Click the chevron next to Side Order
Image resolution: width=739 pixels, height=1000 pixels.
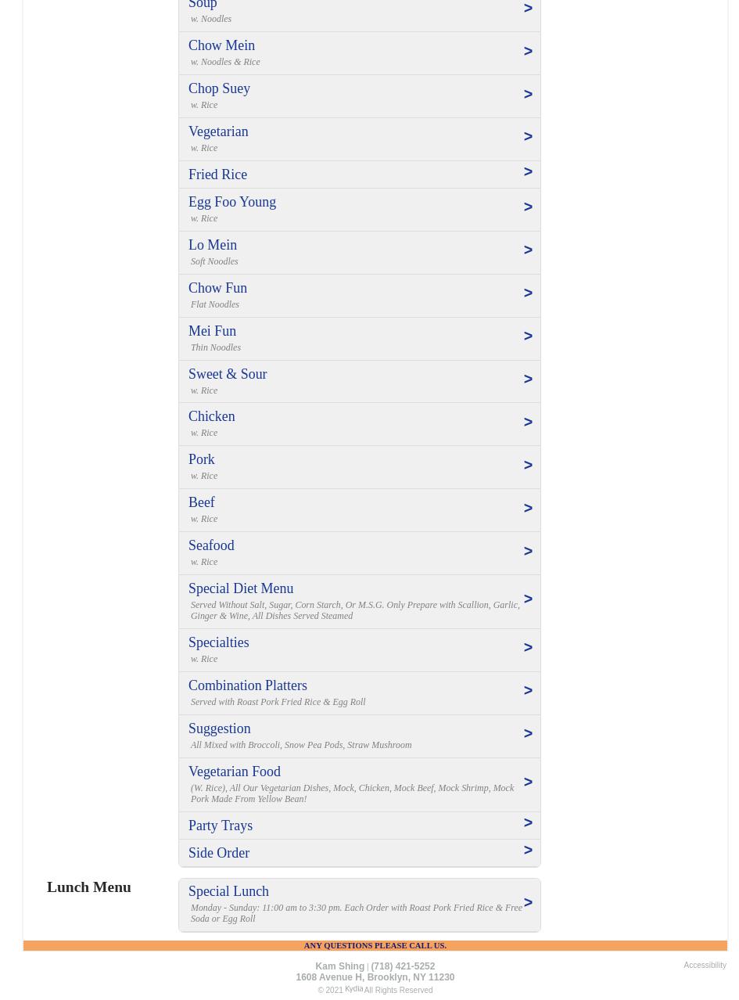pyautogui.click(x=528, y=850)
